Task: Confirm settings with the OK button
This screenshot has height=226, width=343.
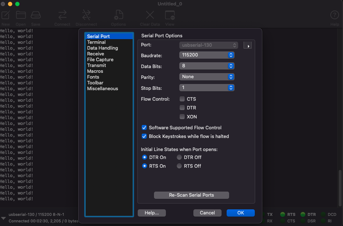Action: click(x=241, y=213)
